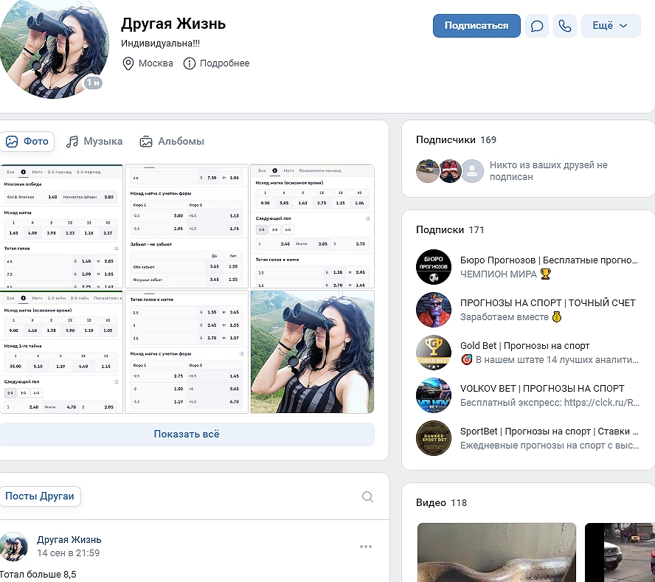Click the search icon in posts section
Screen dimensions: 655x582
(367, 497)
